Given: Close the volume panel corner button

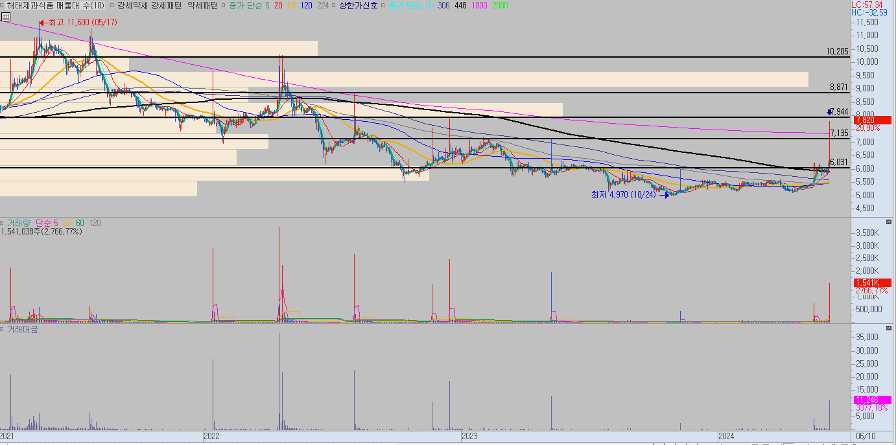Looking at the screenshot, I should click(x=888, y=222).
